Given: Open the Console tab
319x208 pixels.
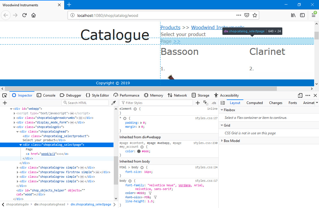Looking at the screenshot, I should pyautogui.click(x=46, y=95).
